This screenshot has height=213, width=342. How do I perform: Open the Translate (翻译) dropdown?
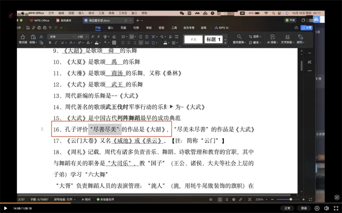click(x=255, y=43)
